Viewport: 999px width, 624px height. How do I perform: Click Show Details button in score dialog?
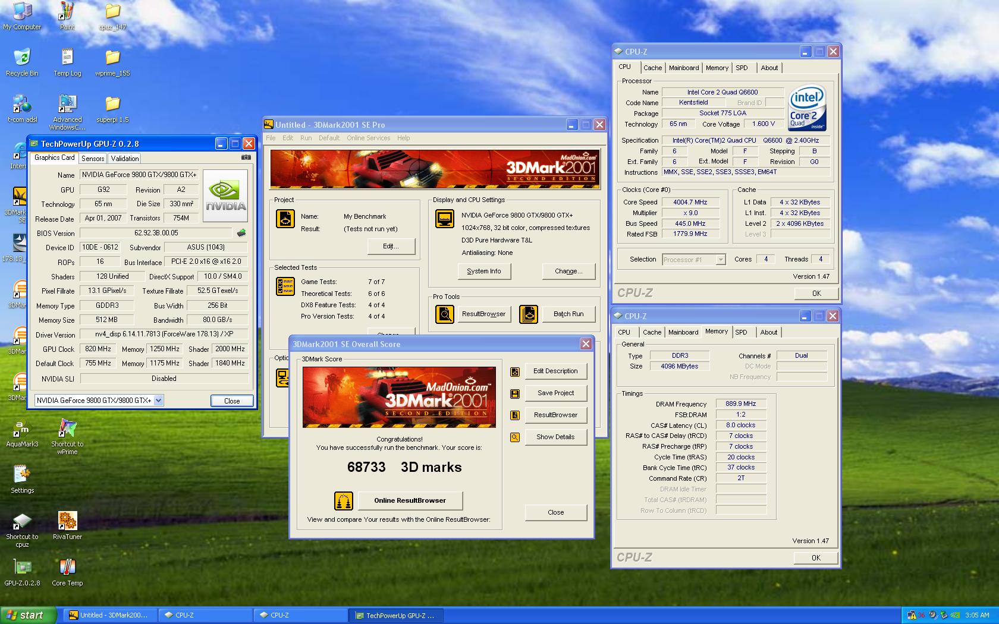coord(555,437)
